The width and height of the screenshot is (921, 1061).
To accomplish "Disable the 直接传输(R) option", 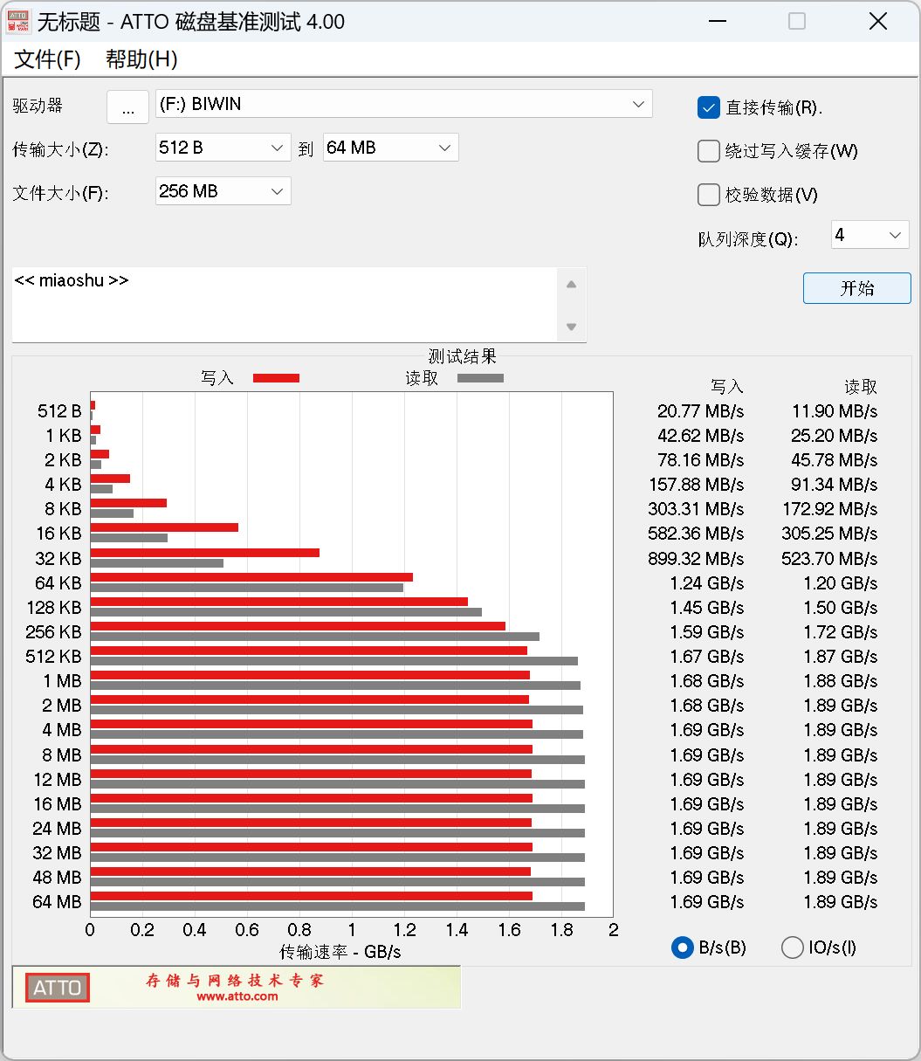I will (x=709, y=107).
